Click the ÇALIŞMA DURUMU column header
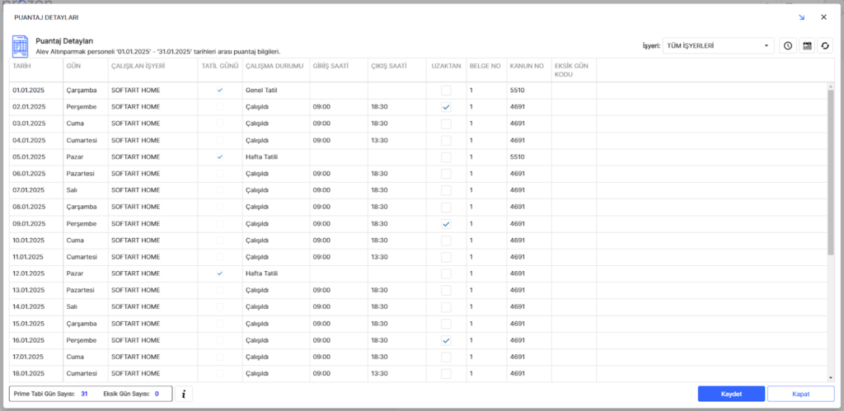This screenshot has width=844, height=411. 274,66
